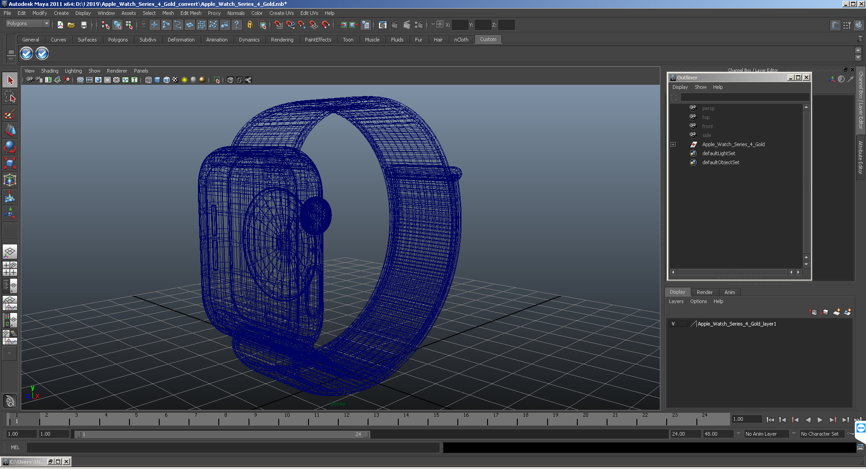Open viewport Shading menu

click(x=50, y=71)
